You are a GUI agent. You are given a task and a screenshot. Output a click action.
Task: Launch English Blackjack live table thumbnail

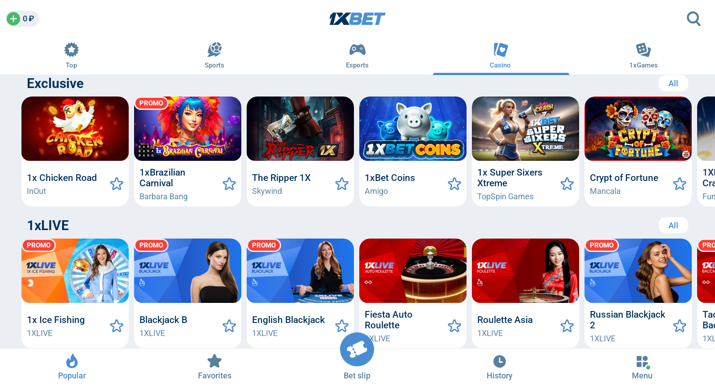pyautogui.click(x=300, y=271)
